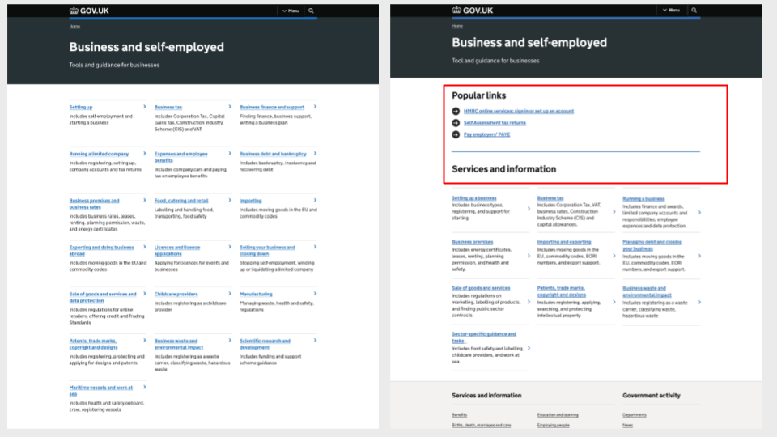Click arrow icon beside HMRC online services link
Screen dimensions: 777x437
pyautogui.click(x=456, y=112)
